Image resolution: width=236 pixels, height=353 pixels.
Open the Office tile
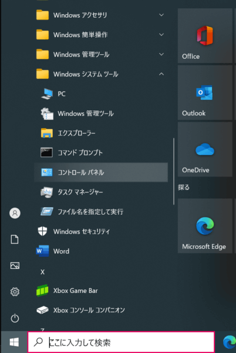(205, 36)
